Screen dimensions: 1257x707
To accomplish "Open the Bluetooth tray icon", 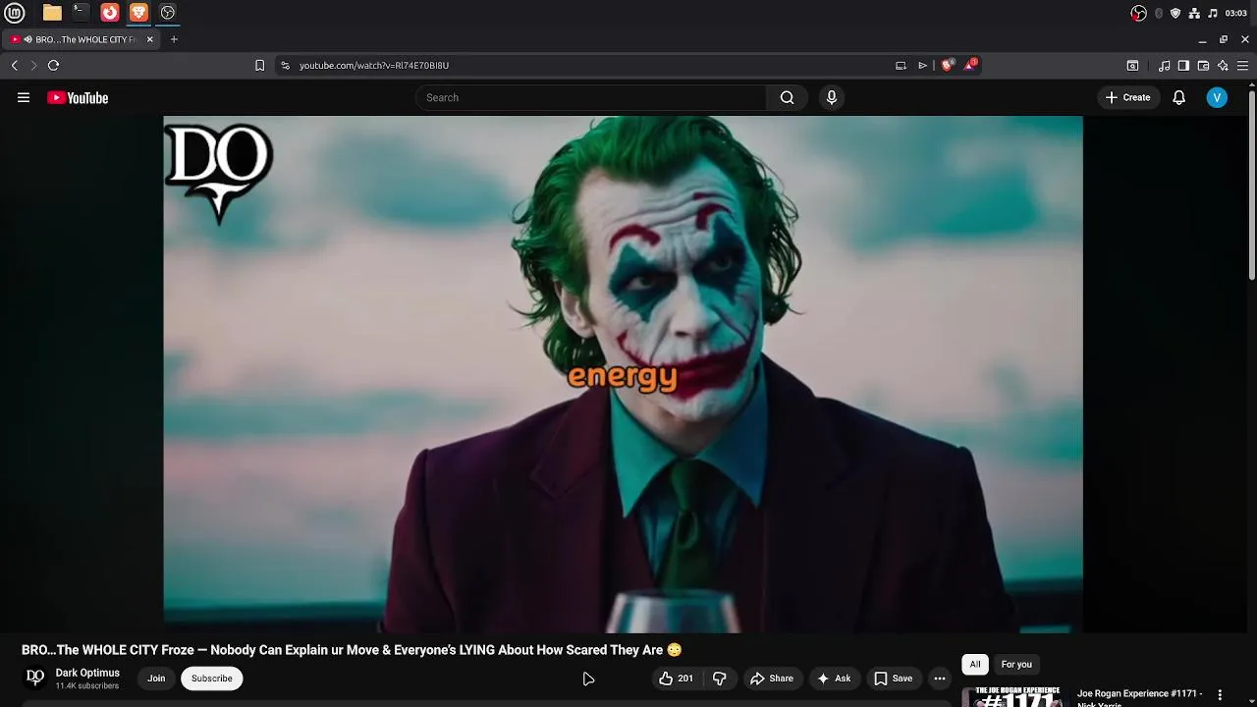I will pyautogui.click(x=1159, y=13).
